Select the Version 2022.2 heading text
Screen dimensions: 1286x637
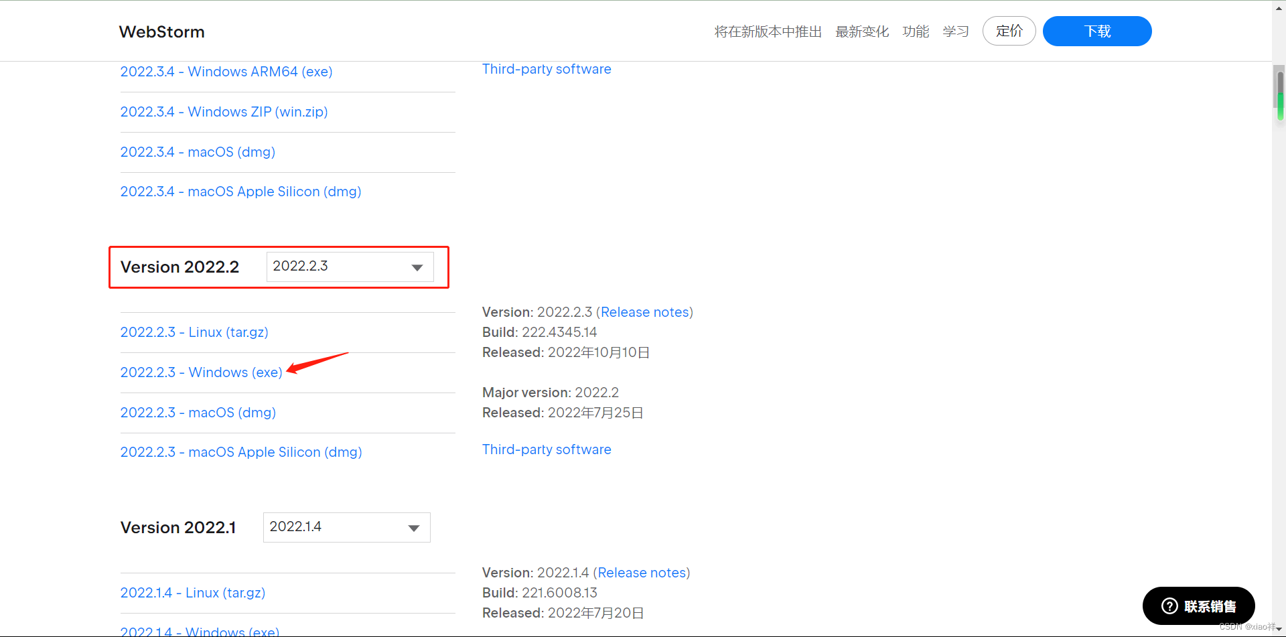pyautogui.click(x=180, y=267)
